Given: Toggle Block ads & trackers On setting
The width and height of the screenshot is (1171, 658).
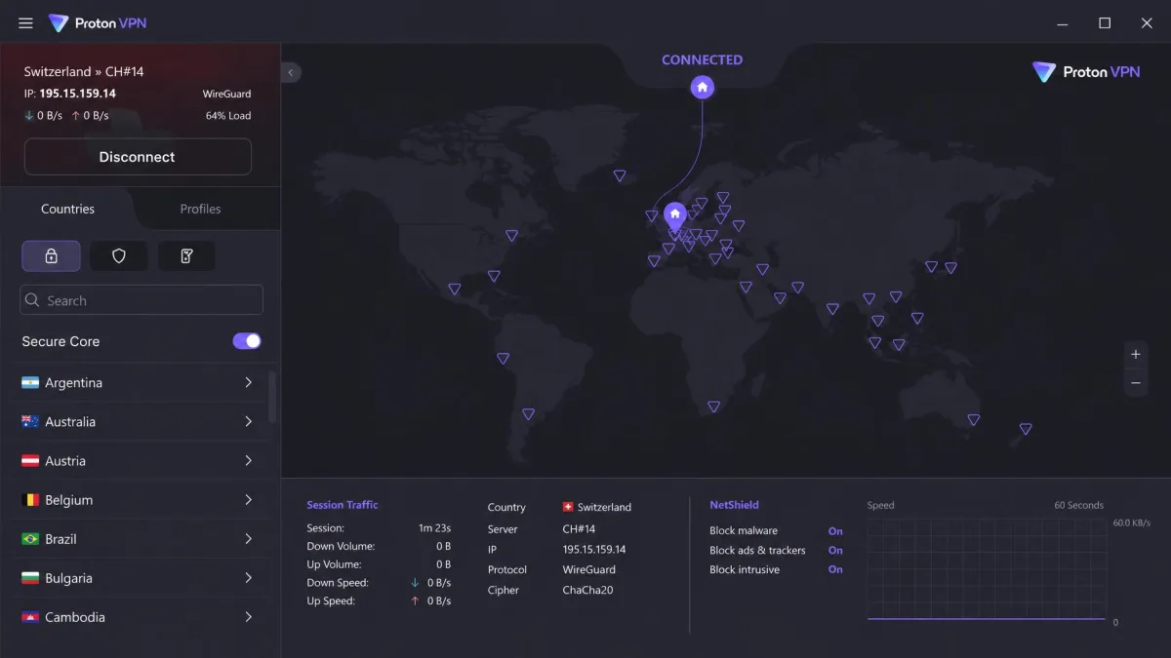Looking at the screenshot, I should [x=835, y=551].
